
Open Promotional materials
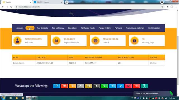point(135,28)
